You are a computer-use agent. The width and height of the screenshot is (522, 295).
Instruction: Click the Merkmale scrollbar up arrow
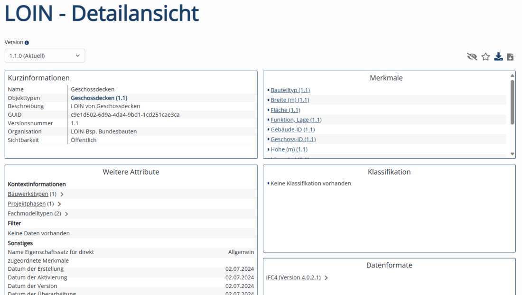(513, 76)
